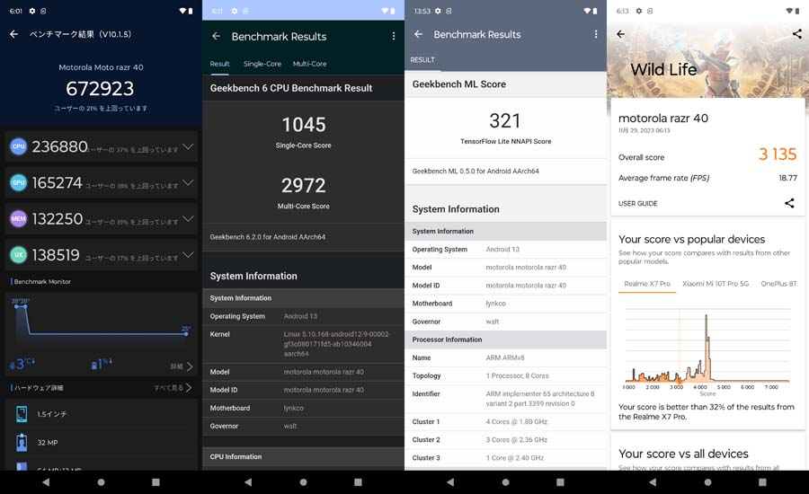
Task: Tap 'Motorola Moto razr 40' device name in AnTuTu
Action: tap(101, 67)
